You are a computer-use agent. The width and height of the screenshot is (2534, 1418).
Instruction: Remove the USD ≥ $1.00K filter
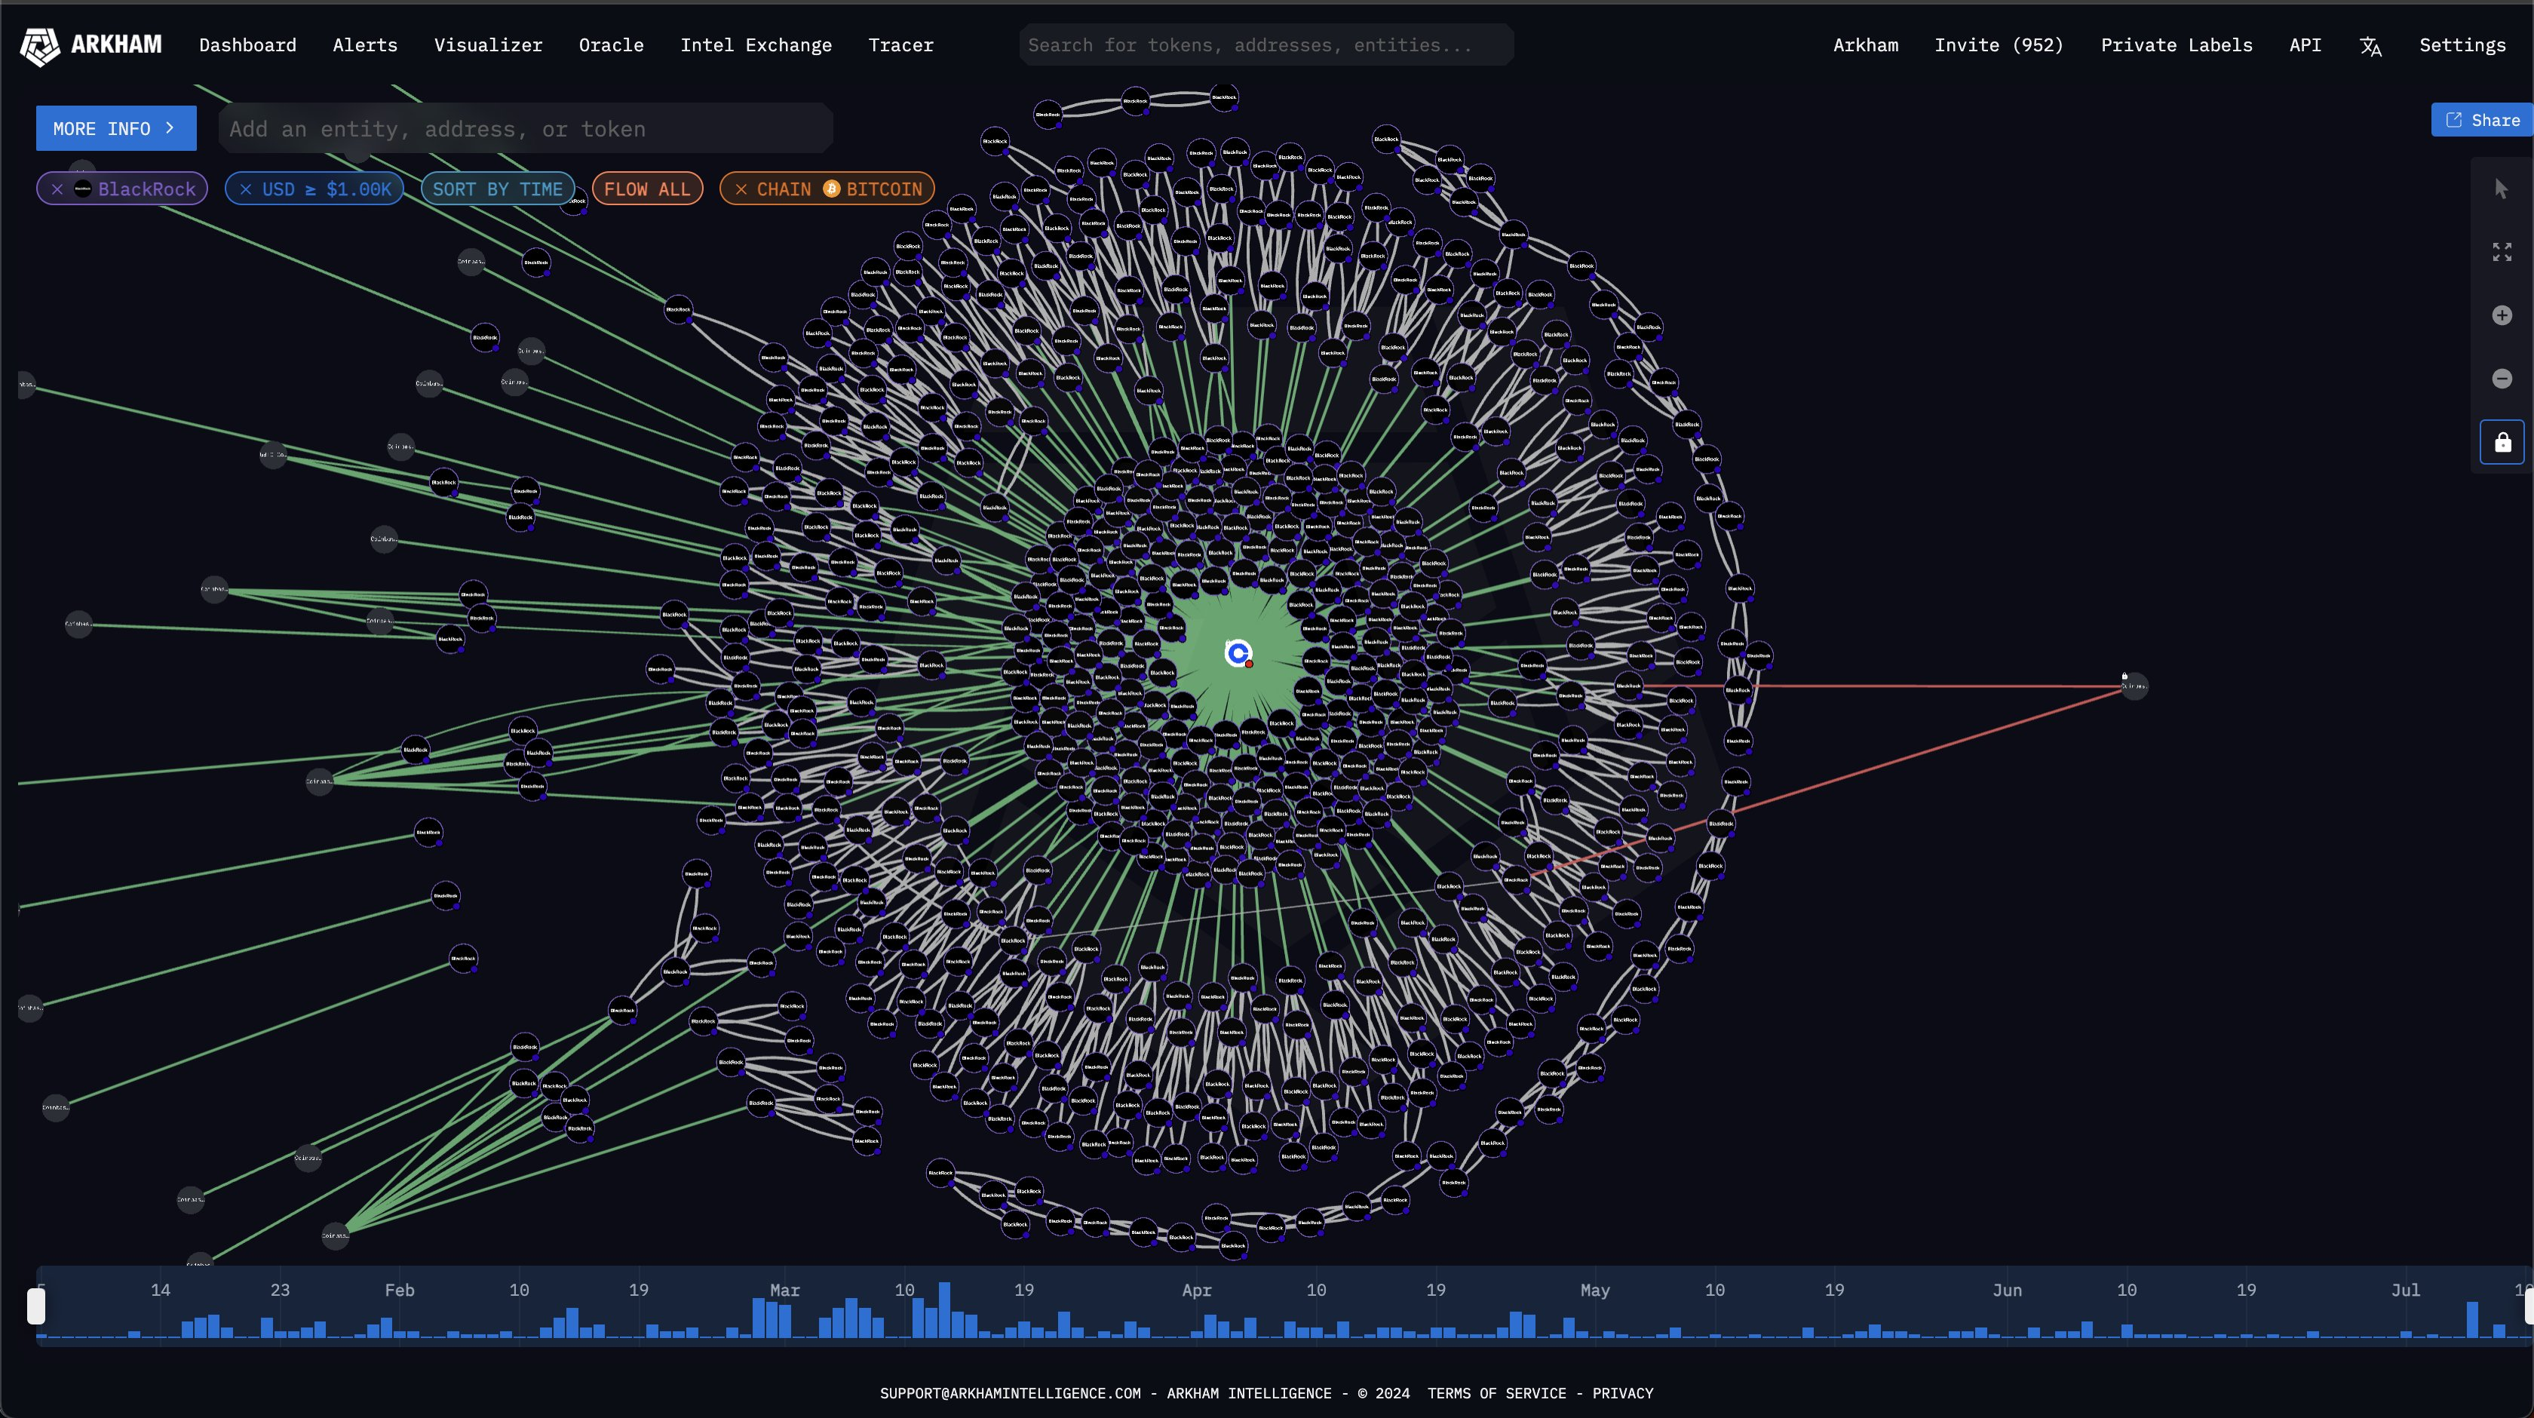click(x=246, y=189)
